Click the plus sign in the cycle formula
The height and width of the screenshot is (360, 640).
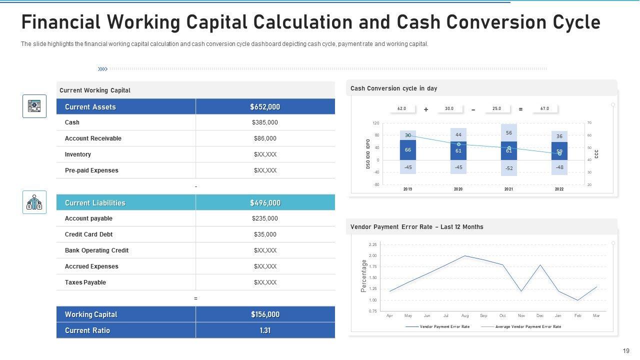click(x=426, y=109)
